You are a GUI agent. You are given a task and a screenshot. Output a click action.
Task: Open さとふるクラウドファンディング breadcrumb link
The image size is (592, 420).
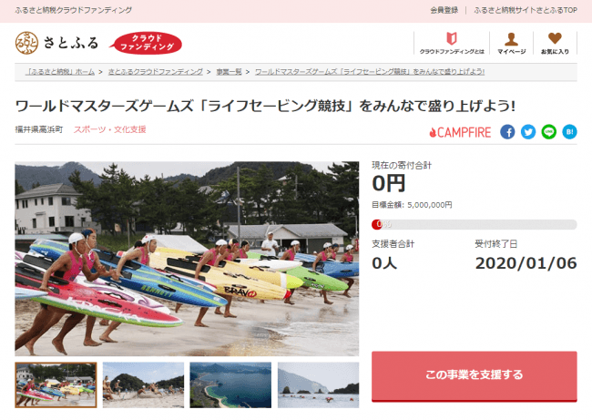(156, 71)
